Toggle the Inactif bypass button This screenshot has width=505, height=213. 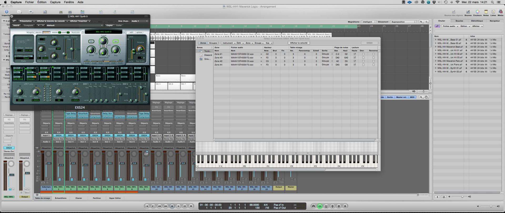[x=16, y=26]
